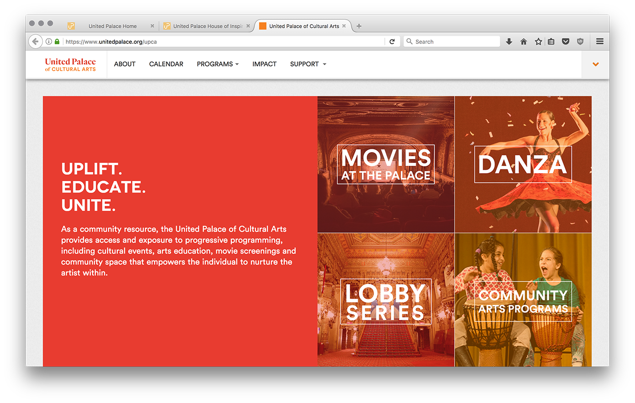Open the DANZA program tile
This screenshot has height=403, width=635.
click(x=523, y=164)
